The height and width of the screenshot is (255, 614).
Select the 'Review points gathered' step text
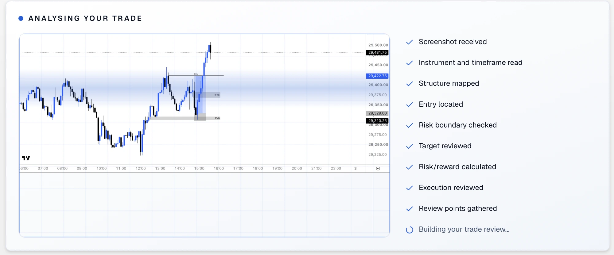[x=458, y=208]
